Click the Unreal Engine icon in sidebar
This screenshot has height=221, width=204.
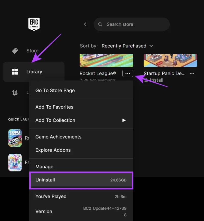(15, 93)
